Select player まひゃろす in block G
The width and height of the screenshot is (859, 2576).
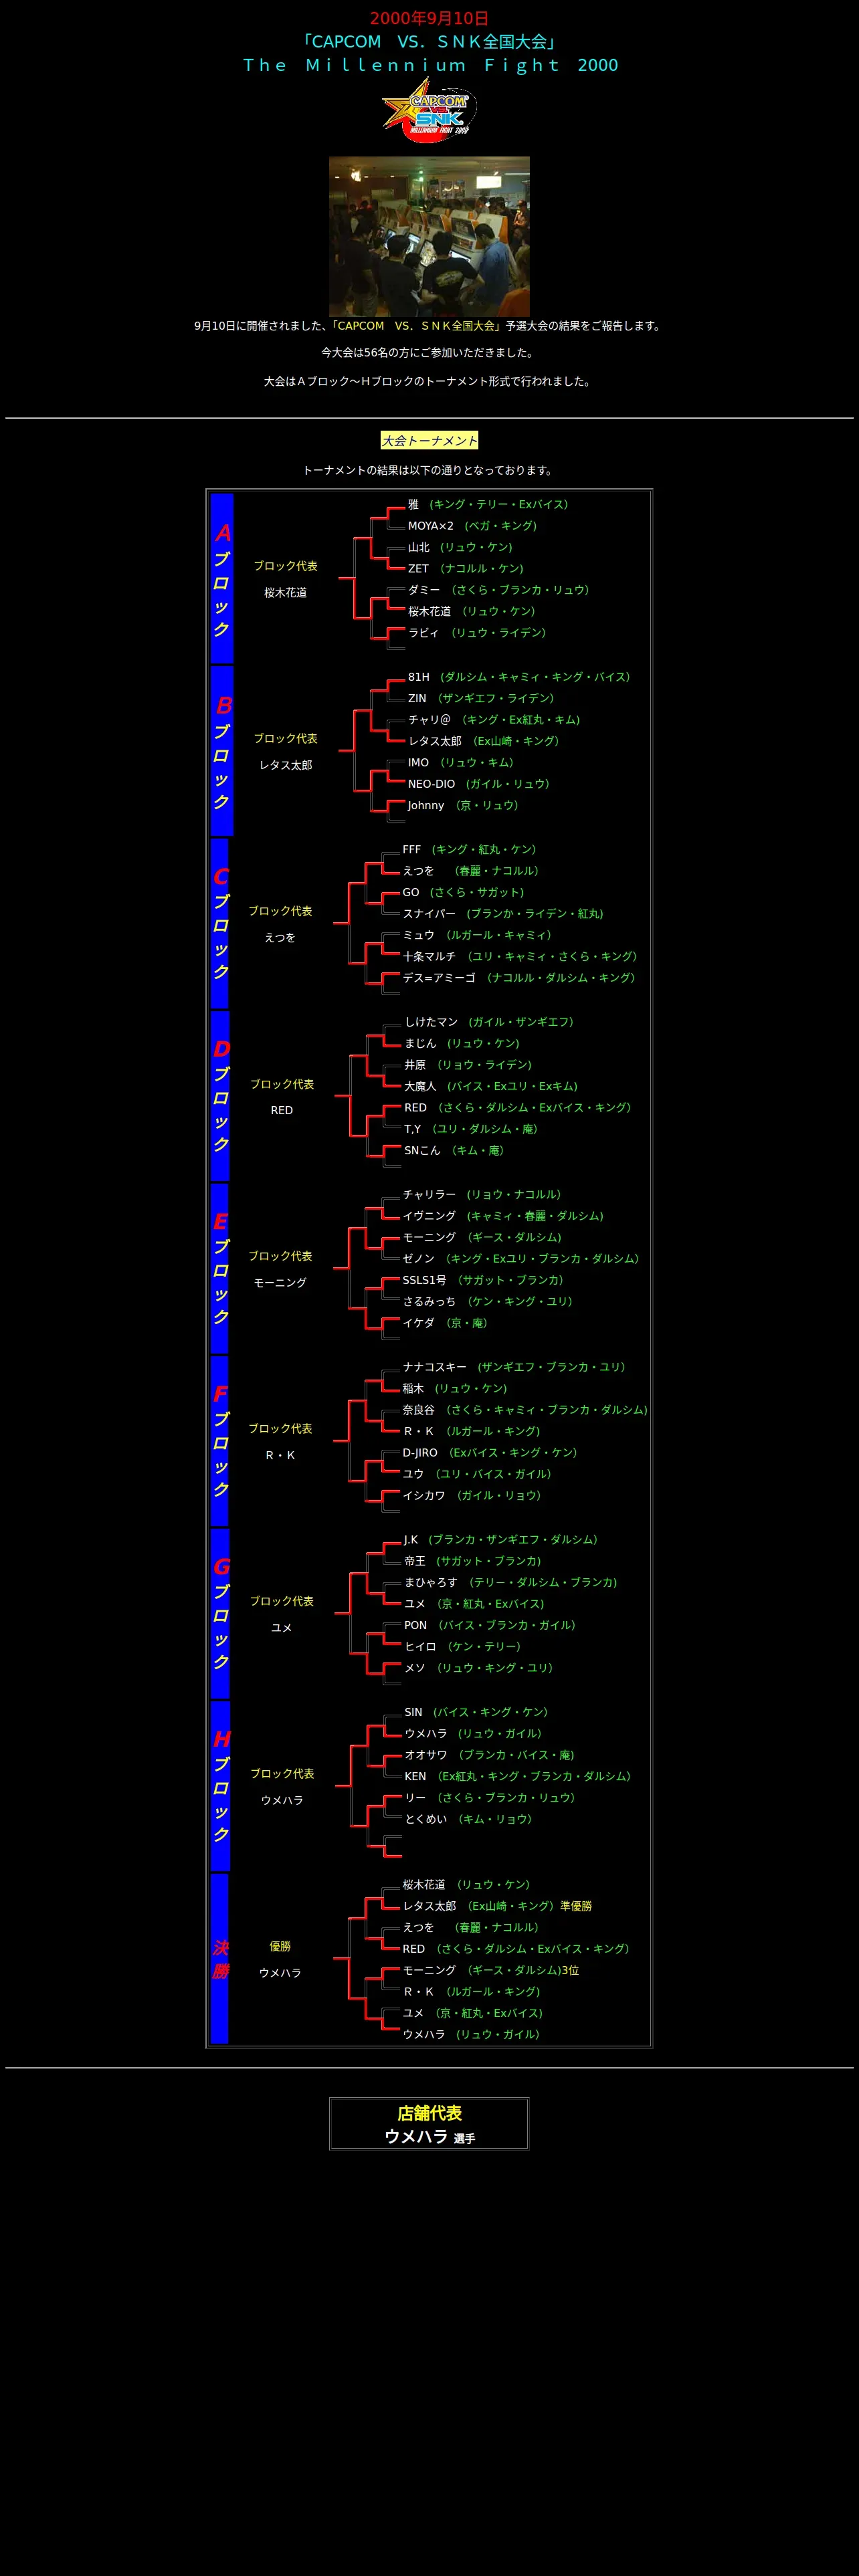point(431,1583)
